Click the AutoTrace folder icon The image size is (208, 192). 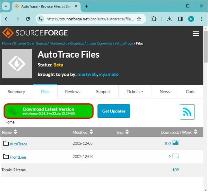pyautogui.click(x=6, y=143)
